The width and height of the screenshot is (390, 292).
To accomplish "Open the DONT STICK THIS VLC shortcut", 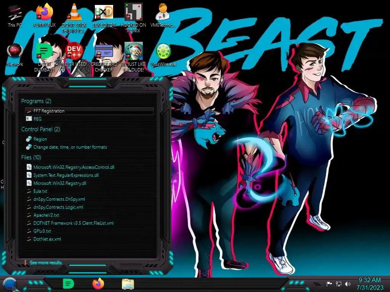I will pyautogui.click(x=74, y=18).
